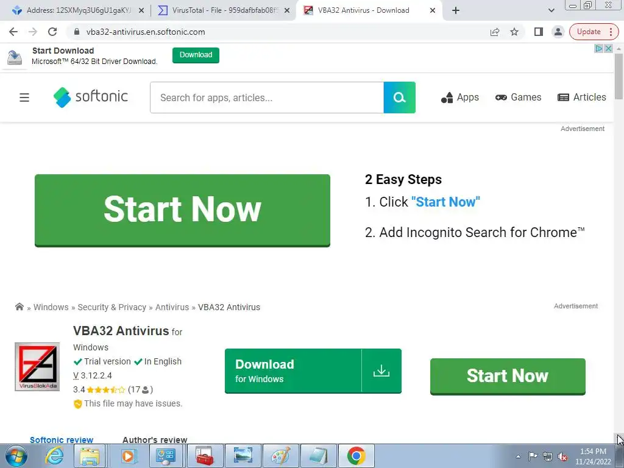Click the browser forward arrow
The image size is (624, 468).
click(33, 32)
